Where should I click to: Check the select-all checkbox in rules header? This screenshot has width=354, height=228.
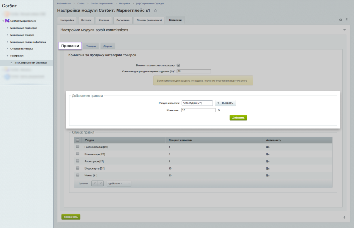[78, 140]
